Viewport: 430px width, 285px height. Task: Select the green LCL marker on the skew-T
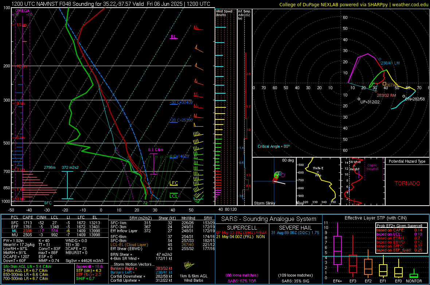click(173, 196)
